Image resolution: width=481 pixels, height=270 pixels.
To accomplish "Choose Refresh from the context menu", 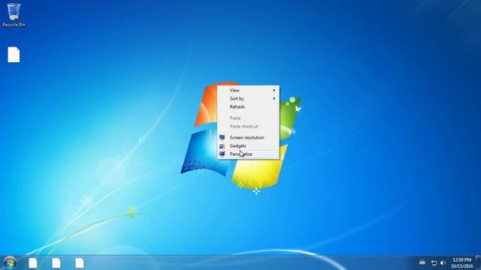I will coord(248,106).
